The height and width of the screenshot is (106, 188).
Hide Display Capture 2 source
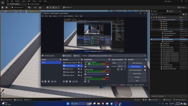point(79,72)
